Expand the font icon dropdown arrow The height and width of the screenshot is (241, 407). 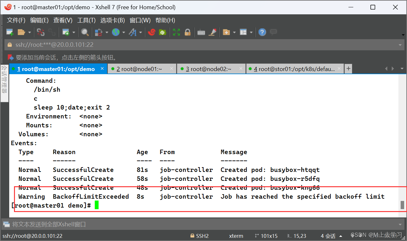pos(140,32)
